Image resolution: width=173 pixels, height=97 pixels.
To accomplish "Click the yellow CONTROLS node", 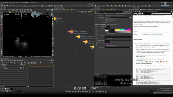I will click(x=55, y=19).
